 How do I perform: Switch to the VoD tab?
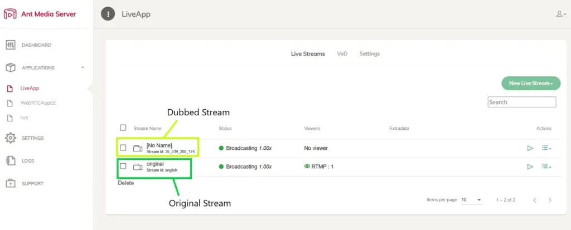tap(342, 54)
